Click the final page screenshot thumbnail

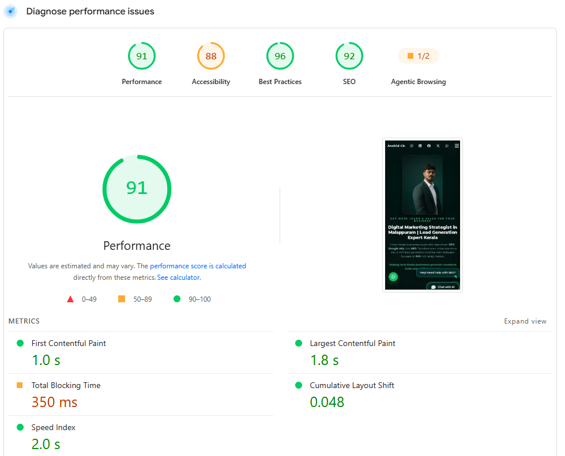pos(422,215)
